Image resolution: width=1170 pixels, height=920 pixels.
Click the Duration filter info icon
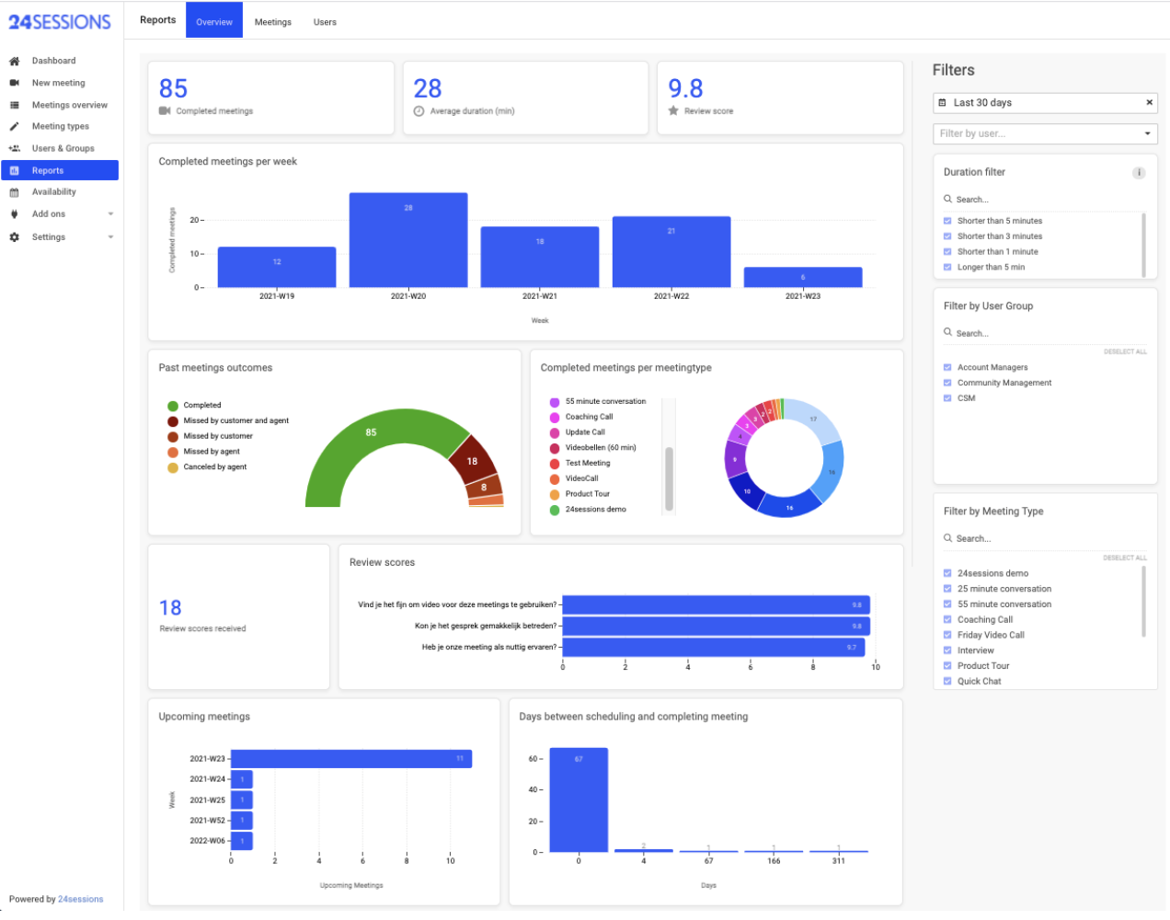pyautogui.click(x=1138, y=173)
